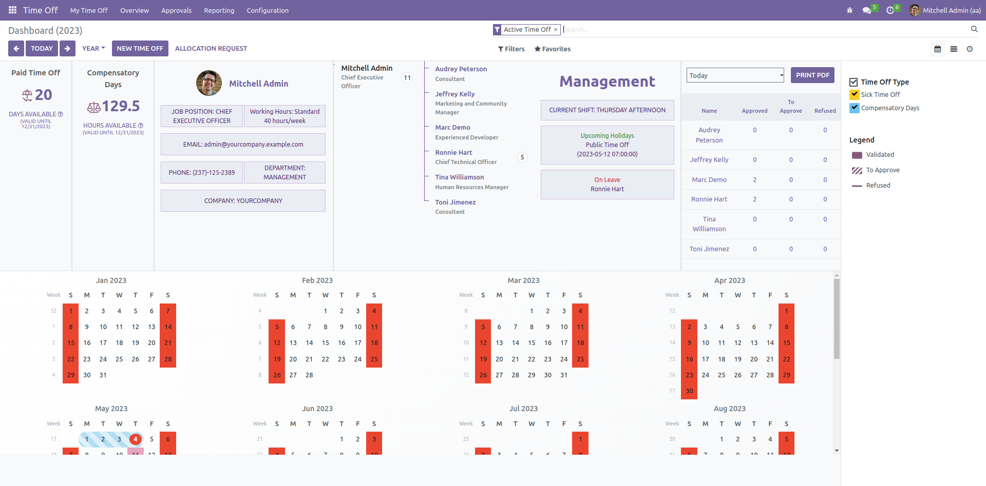Viewport: 986px width, 486px height.
Task: Expand the Favorites dropdown
Action: [x=553, y=49]
